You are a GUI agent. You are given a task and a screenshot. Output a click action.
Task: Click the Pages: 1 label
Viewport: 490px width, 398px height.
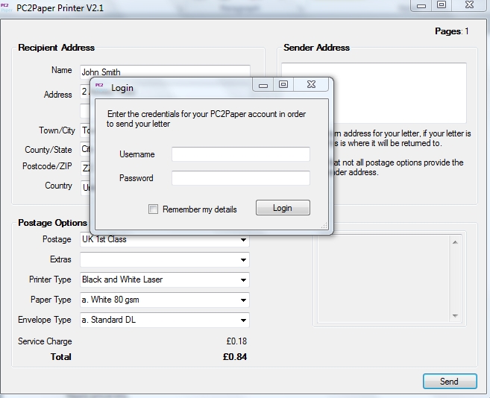(x=451, y=31)
